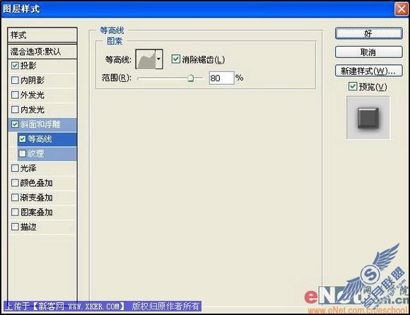Viewport: 410px width, 315px height.
Task: Click the range percentage input field
Action: pos(221,78)
